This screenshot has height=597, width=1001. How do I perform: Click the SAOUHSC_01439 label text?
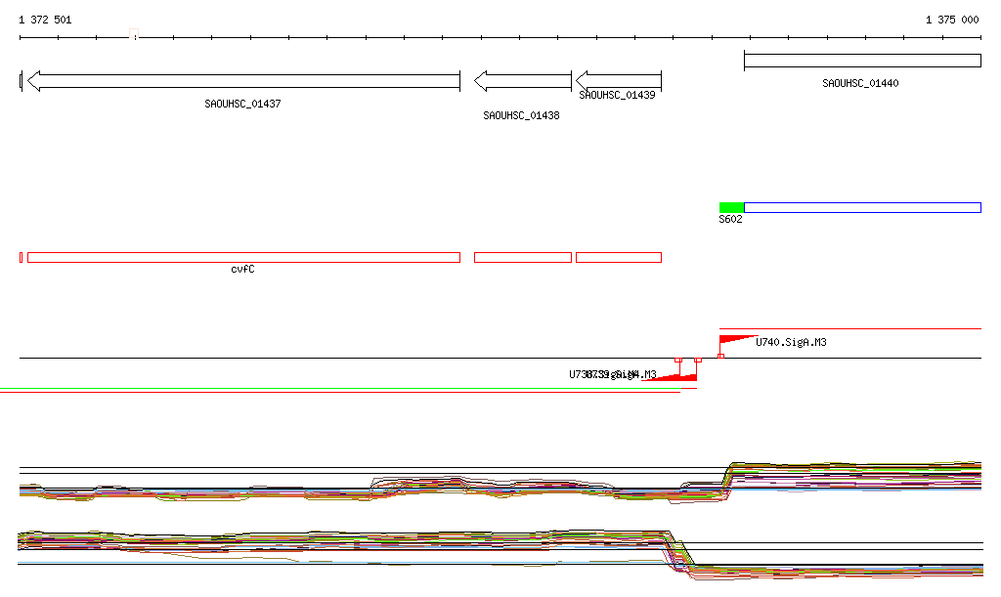point(617,95)
